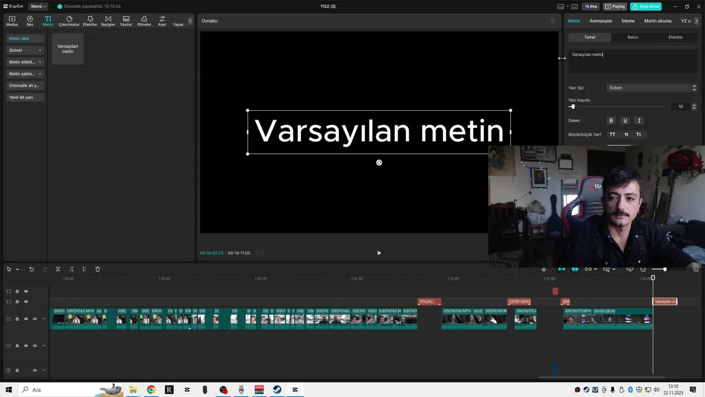Click the text content input field
The height and width of the screenshot is (397, 705).
(633, 61)
